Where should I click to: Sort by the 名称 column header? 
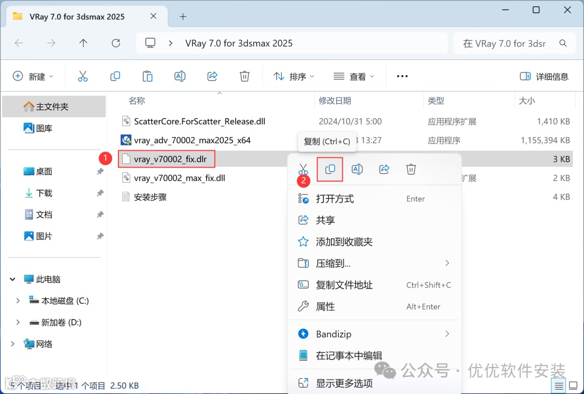pos(137,101)
